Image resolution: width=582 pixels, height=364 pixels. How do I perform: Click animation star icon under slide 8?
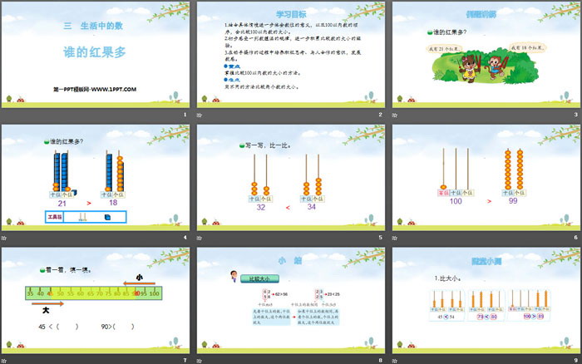200,361
